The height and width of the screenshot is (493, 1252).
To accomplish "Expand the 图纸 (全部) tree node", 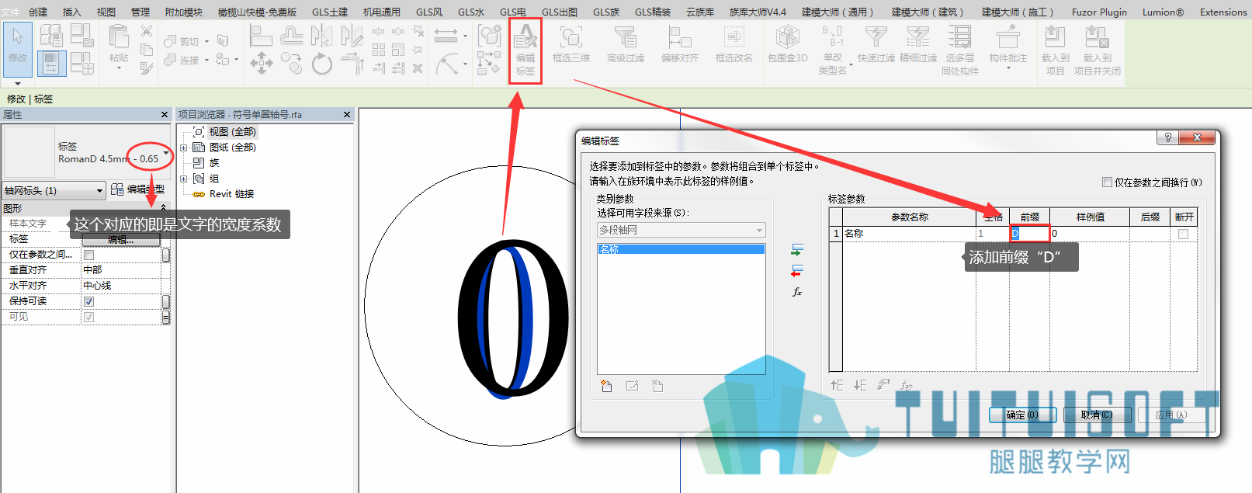I will click(184, 148).
